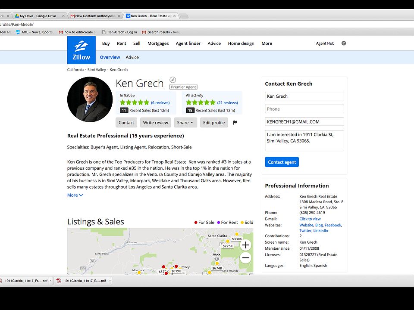Open the More navigation menu

pos(267,43)
